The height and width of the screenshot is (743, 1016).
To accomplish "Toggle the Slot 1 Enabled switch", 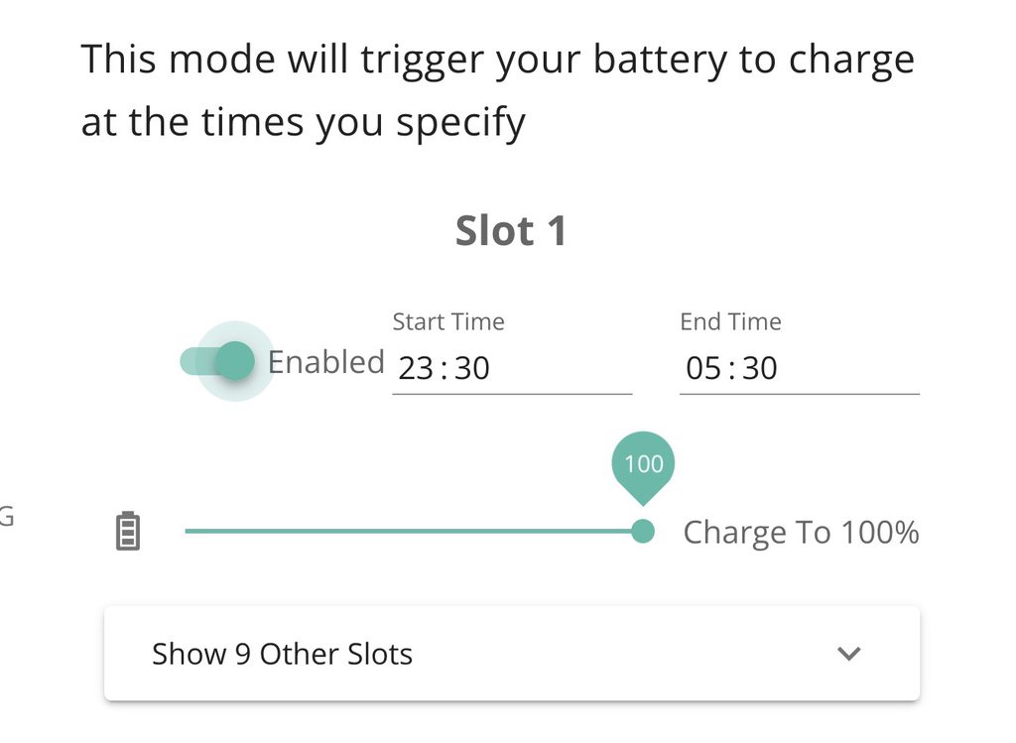I will (x=232, y=361).
